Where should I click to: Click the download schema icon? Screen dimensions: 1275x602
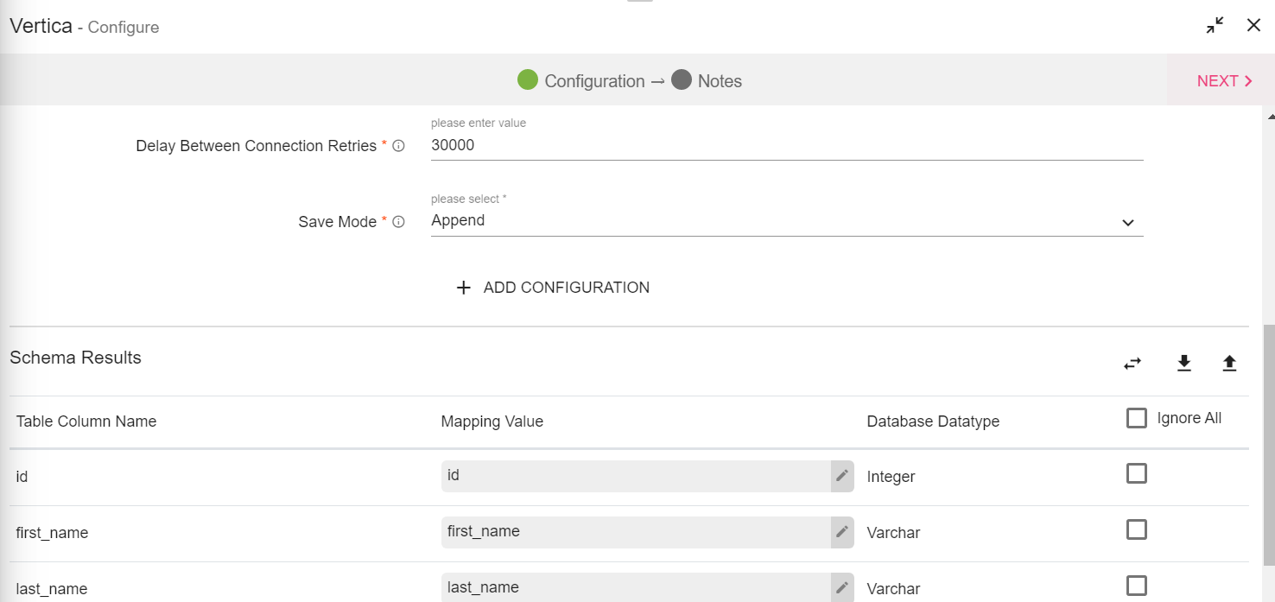click(1184, 364)
